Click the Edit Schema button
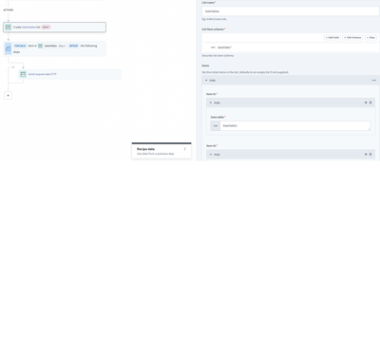The height and width of the screenshot is (354, 380). click(x=352, y=37)
